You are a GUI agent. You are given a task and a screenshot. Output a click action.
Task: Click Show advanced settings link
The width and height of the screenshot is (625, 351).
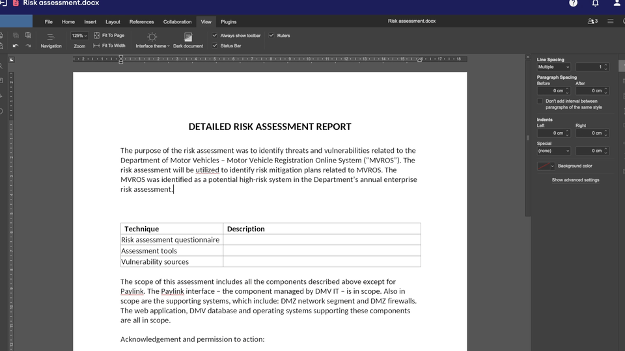(576, 180)
